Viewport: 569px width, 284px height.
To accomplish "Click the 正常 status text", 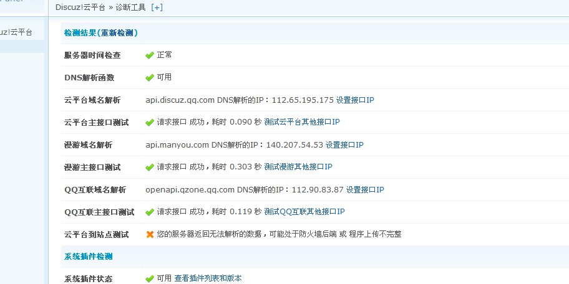I will [x=164, y=55].
